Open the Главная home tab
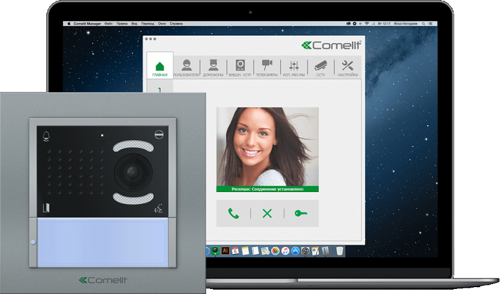This screenshot has height=294, width=500. pyautogui.click(x=160, y=65)
